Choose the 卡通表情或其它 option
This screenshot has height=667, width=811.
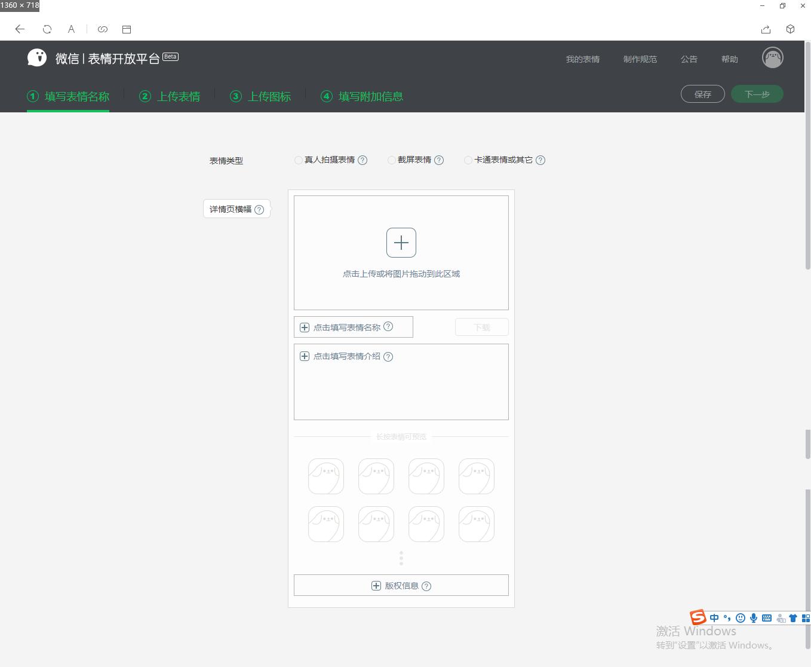pos(468,160)
